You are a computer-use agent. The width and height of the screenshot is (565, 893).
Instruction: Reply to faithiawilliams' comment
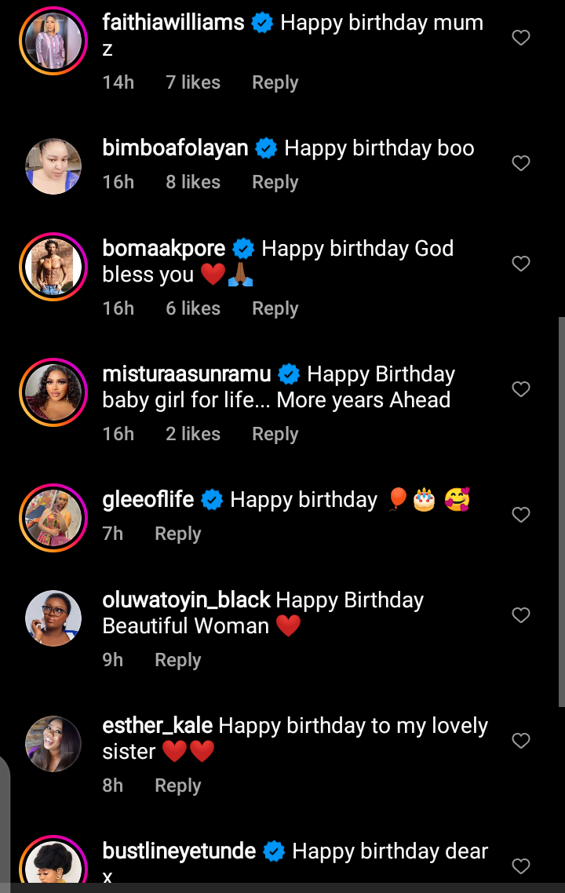[275, 82]
